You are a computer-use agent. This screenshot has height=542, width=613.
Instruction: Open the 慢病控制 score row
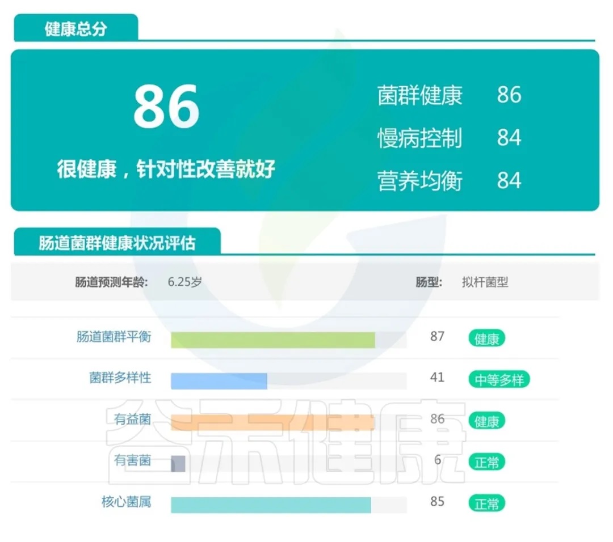pyautogui.click(x=449, y=138)
